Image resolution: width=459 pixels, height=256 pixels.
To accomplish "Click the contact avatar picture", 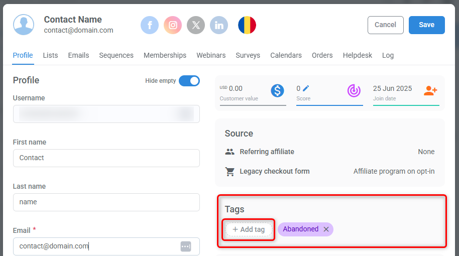I will (x=24, y=25).
